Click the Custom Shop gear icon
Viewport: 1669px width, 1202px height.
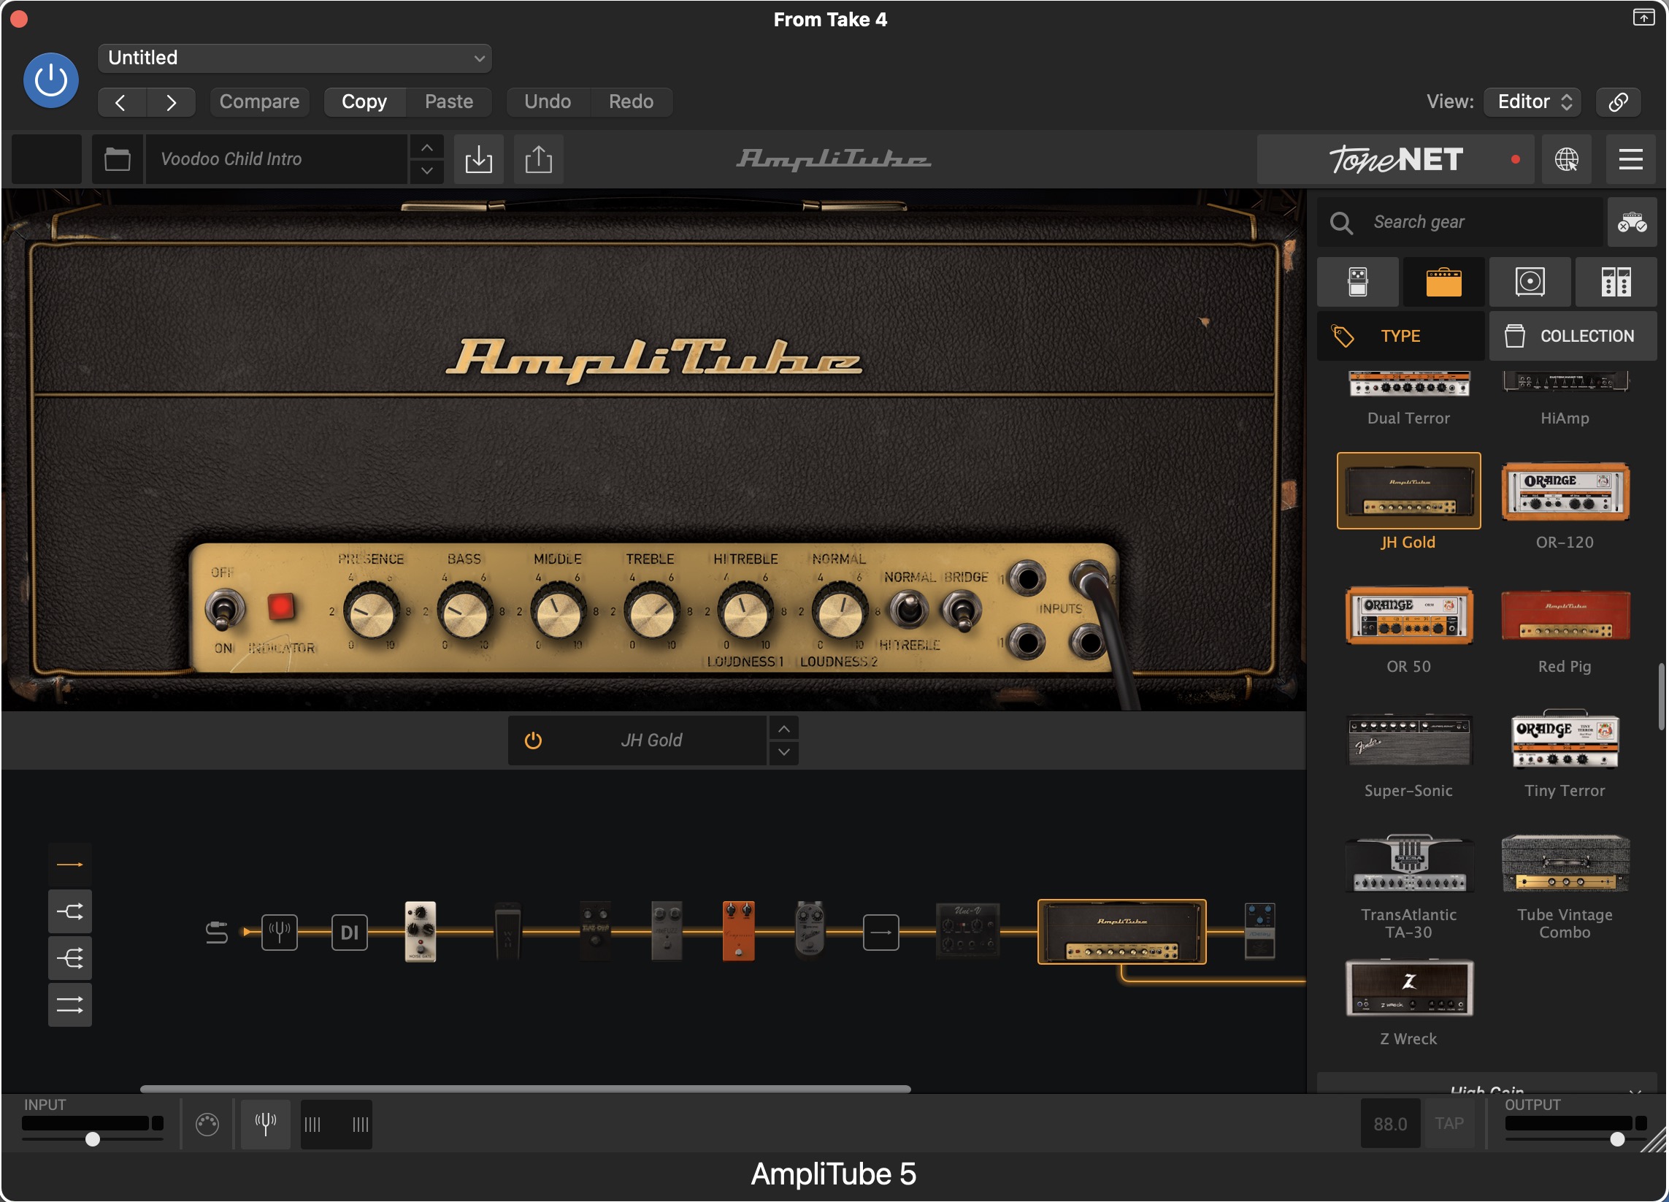[x=1632, y=221]
